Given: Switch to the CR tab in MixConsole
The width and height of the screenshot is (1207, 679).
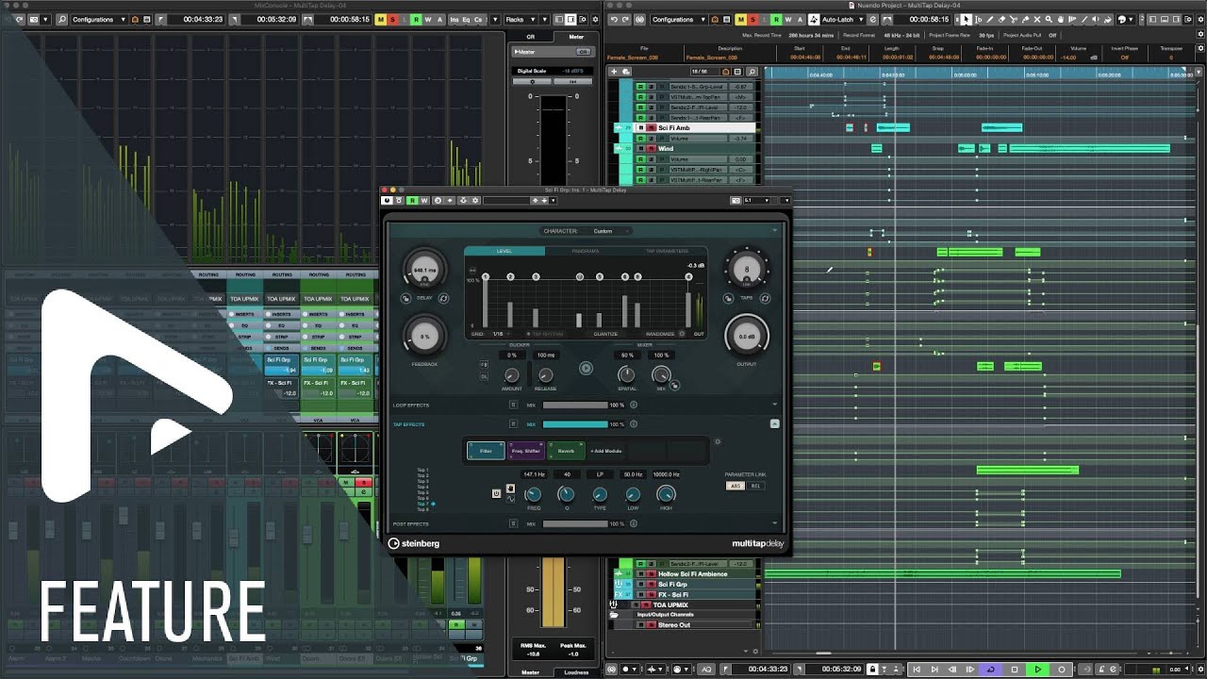Looking at the screenshot, I should click(530, 37).
